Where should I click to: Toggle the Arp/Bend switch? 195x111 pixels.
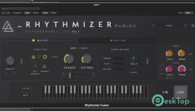(x=78, y=49)
